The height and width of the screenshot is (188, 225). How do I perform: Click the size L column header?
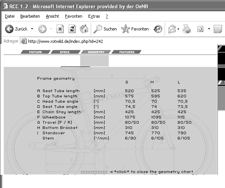[x=179, y=82]
